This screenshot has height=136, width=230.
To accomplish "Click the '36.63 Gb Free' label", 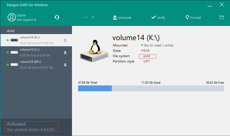I will tap(215, 83).
